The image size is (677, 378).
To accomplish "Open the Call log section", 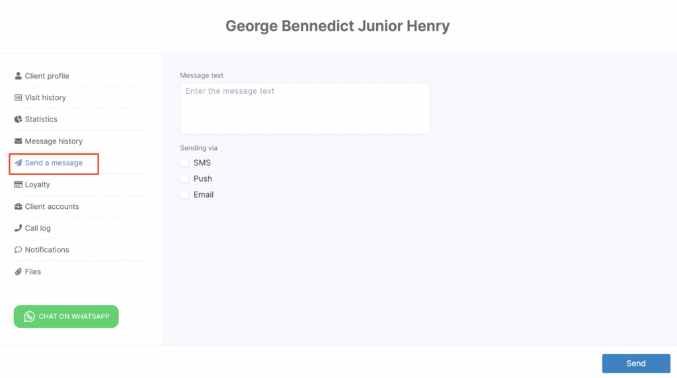I will click(x=38, y=229).
